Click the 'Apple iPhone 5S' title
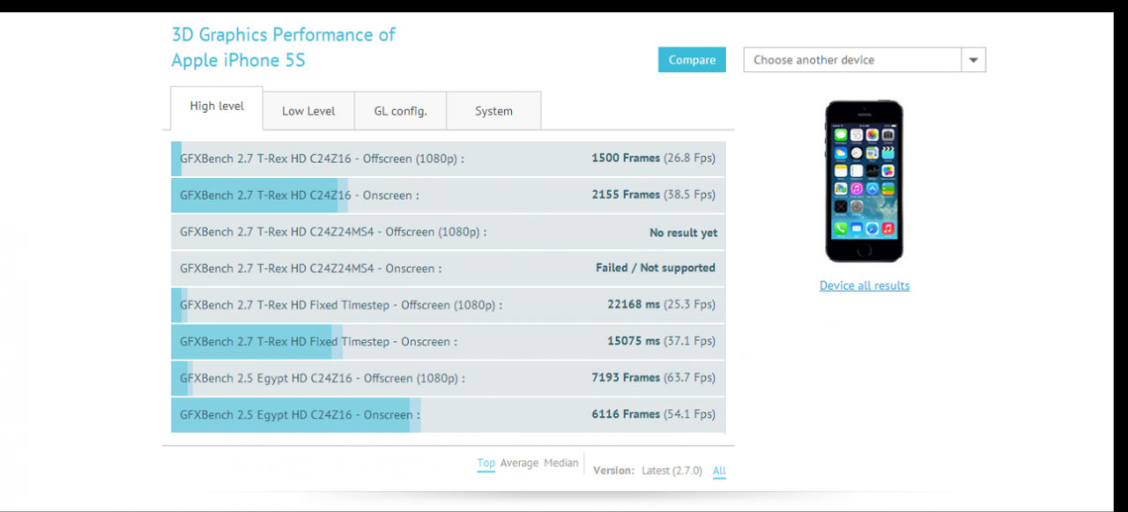Viewport: 1128px width, 512px height. click(x=238, y=61)
